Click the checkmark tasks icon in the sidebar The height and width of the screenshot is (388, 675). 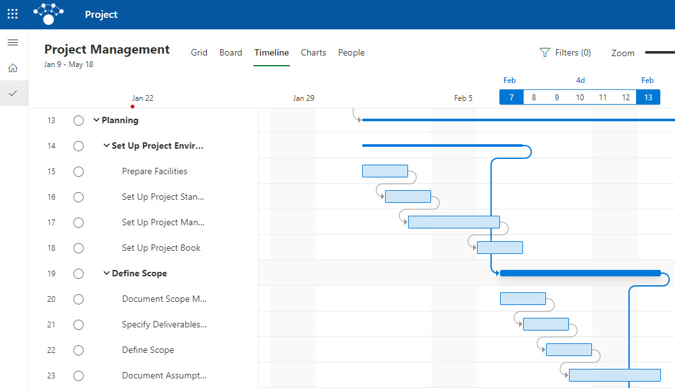pyautogui.click(x=13, y=93)
